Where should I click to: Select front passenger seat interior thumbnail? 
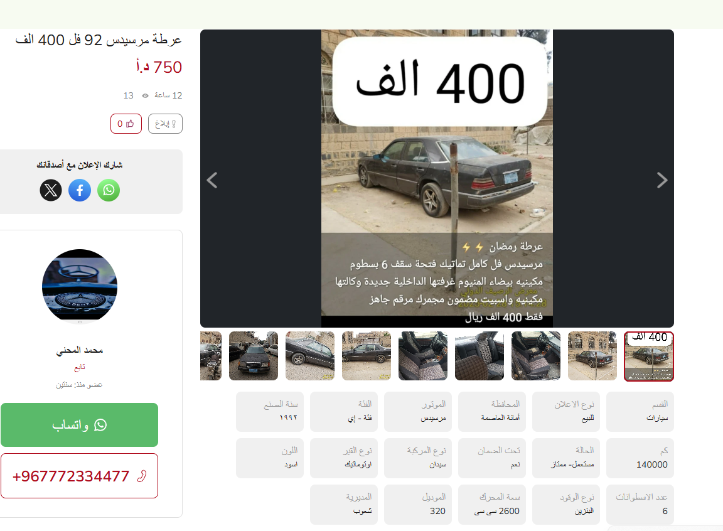[x=536, y=356]
